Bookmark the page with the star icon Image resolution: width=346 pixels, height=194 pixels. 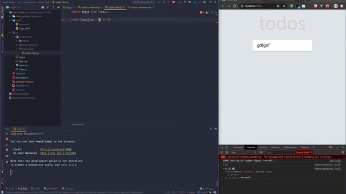[284, 6]
